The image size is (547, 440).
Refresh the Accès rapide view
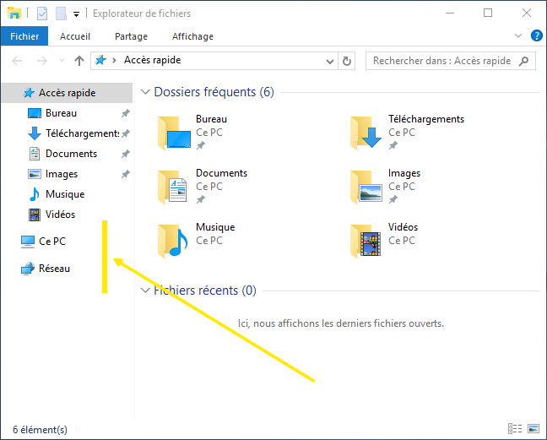[346, 62]
